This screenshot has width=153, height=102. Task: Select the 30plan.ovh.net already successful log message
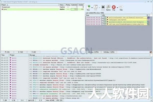coord(61,65)
